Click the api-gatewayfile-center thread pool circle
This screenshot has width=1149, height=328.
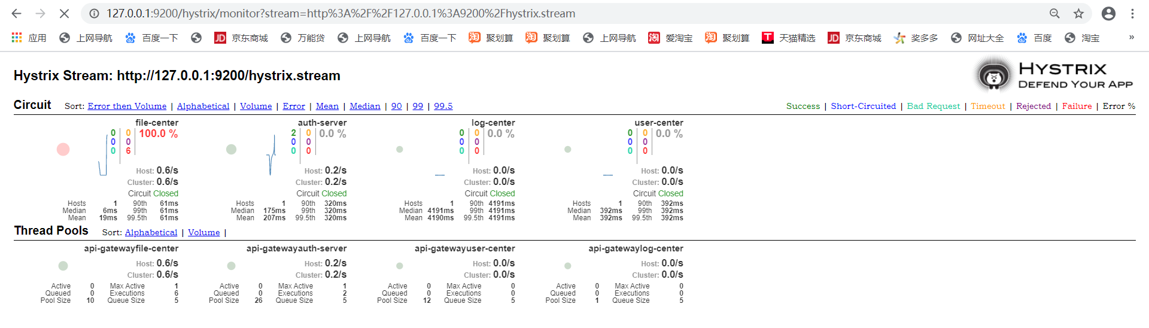[63, 266]
